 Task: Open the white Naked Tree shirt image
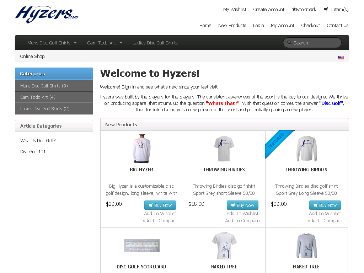224,245
